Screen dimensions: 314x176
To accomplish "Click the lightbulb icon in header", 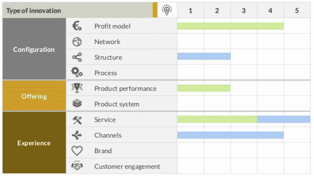I will click(x=167, y=10).
